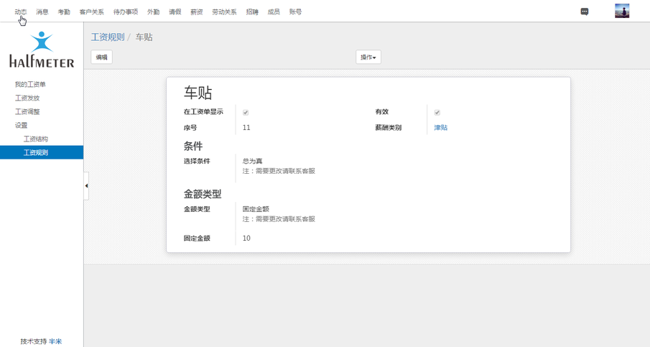Open the 招聘 menu item
The image size is (650, 347).
[251, 12]
